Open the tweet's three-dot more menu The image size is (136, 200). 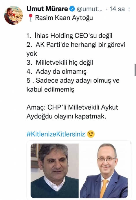(129, 9)
